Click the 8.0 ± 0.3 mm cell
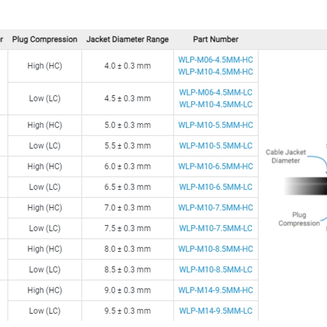The width and height of the screenshot is (327, 327). click(128, 249)
